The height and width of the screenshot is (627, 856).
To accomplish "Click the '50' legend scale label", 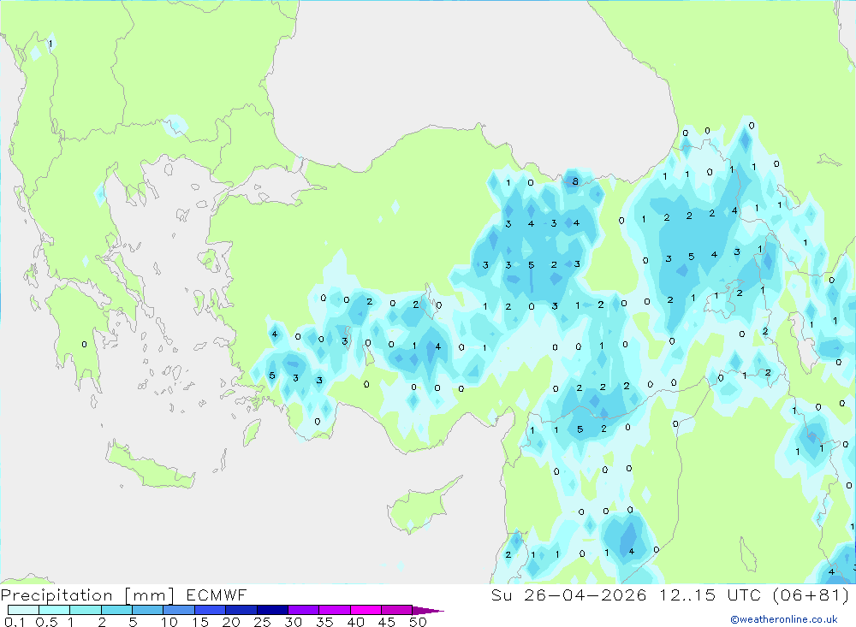I will click(418, 622).
